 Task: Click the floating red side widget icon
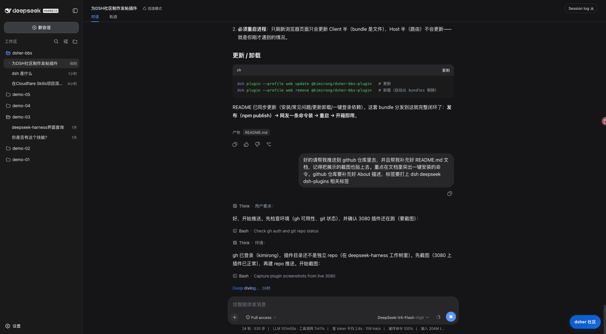point(604,121)
